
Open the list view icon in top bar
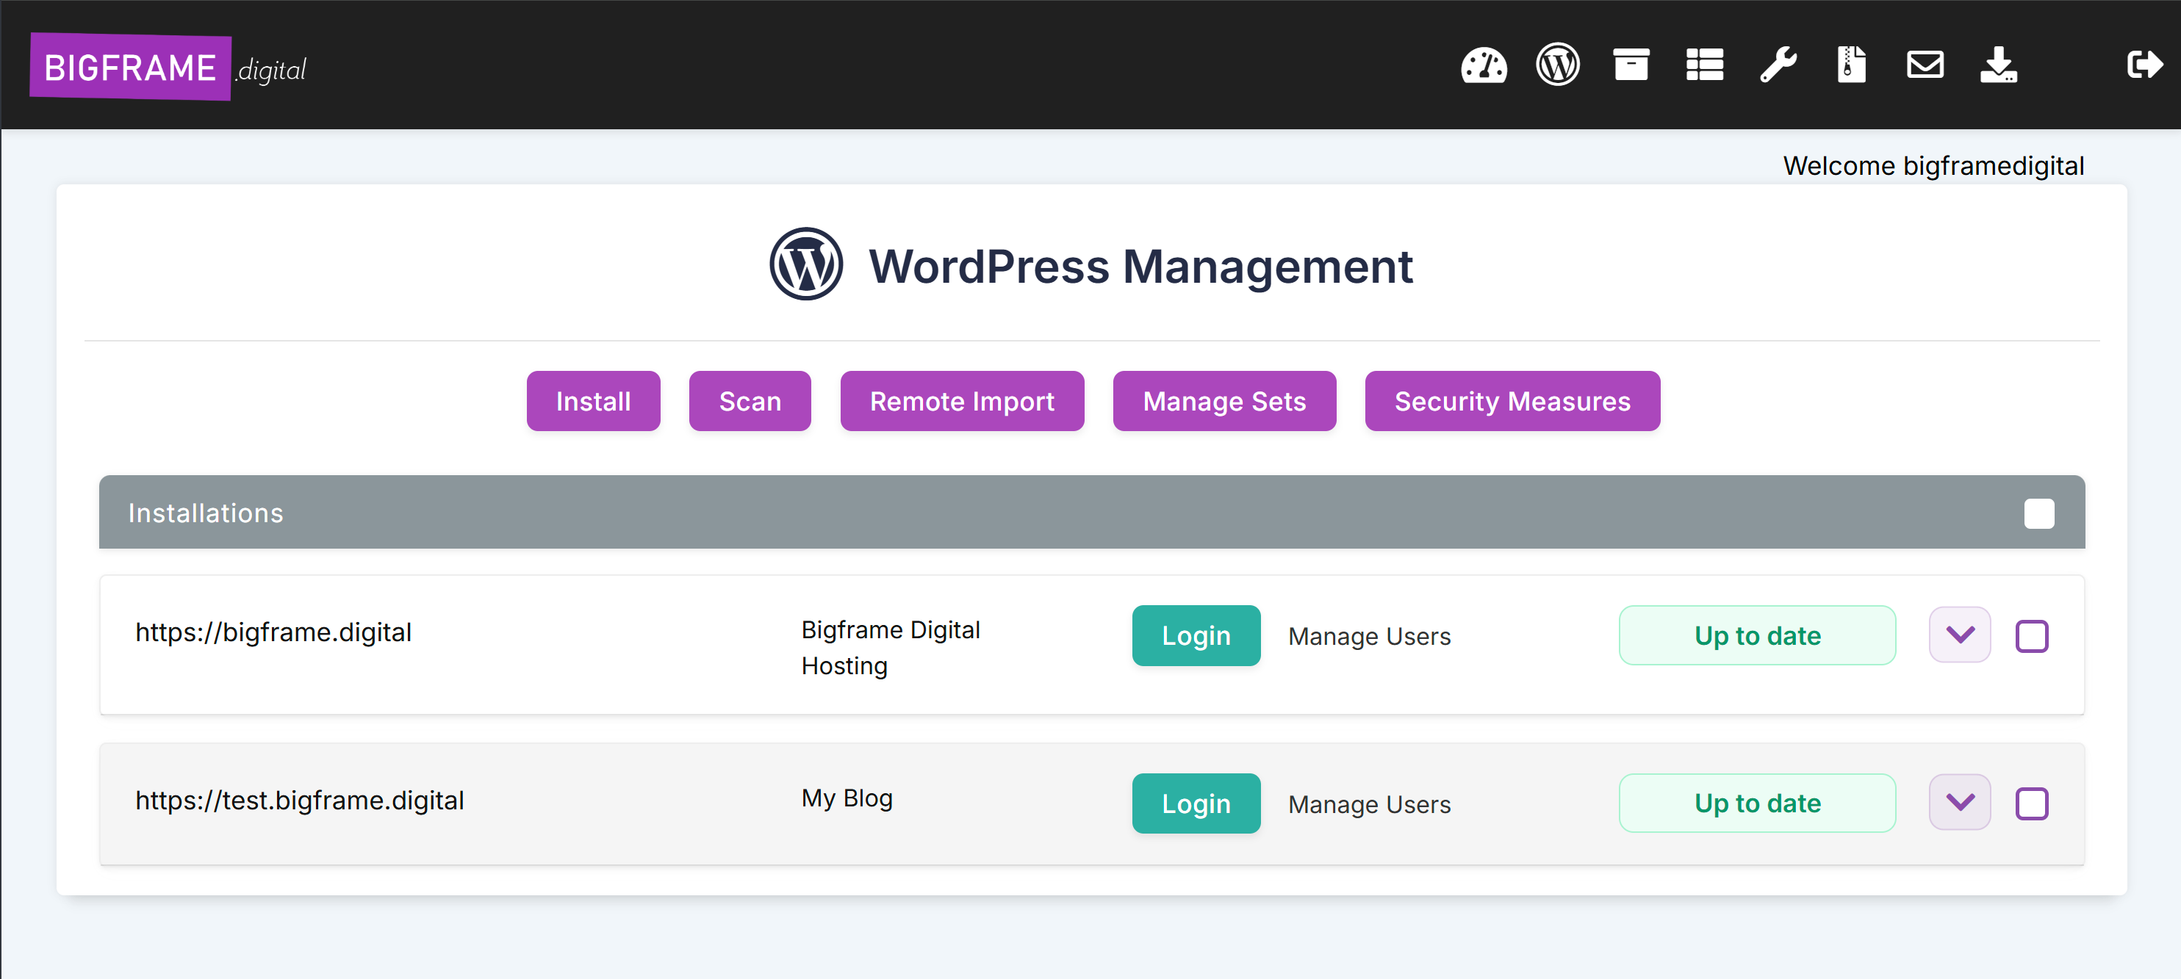(1704, 65)
